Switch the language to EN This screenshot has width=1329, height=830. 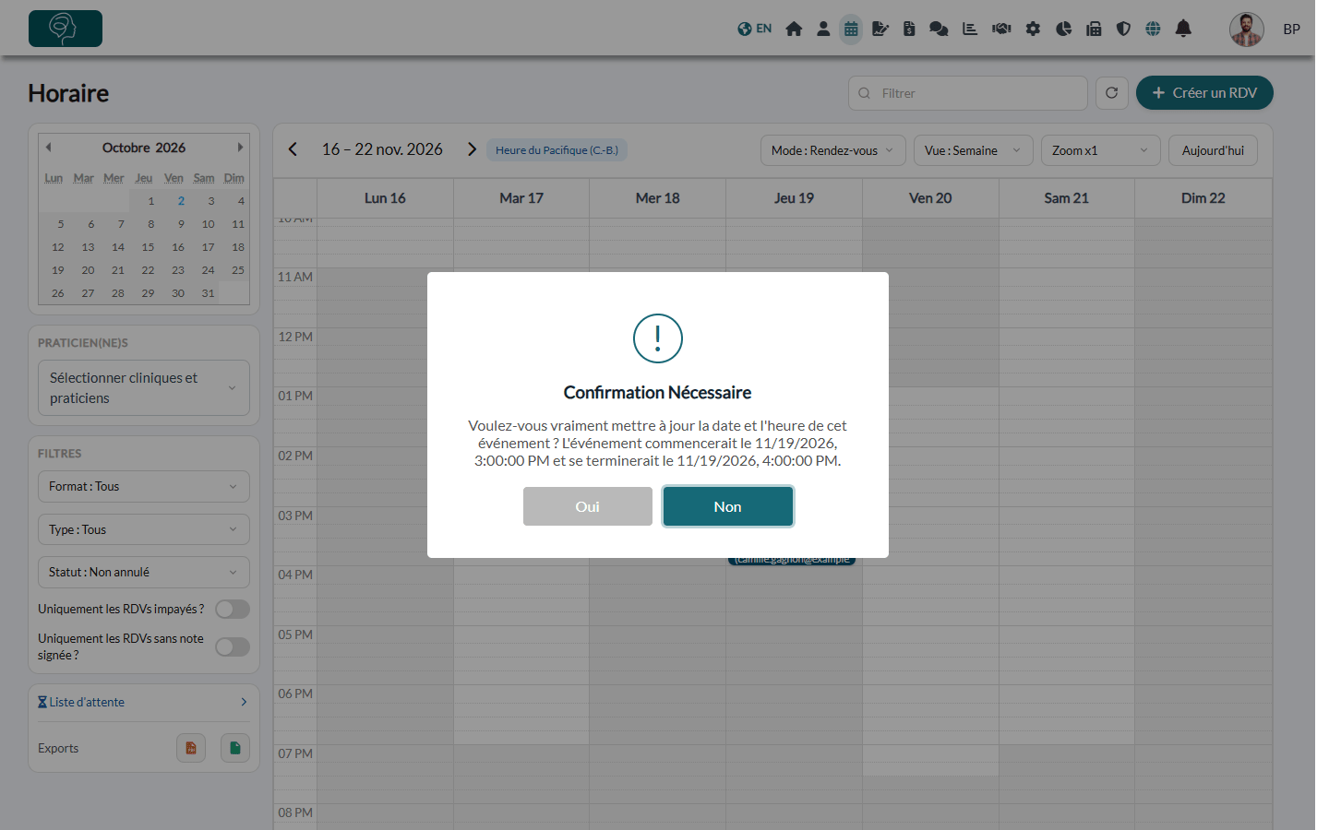(x=754, y=29)
